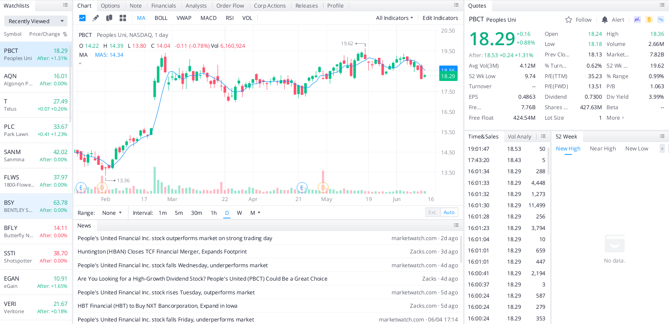The height and width of the screenshot is (324, 669).
Task: Select SANM Sanmina watchlist row
Action: [35, 155]
